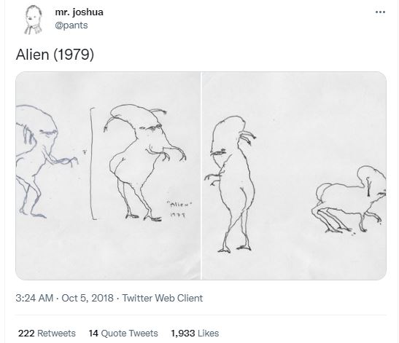Select the tweet text Alien (1979)
The height and width of the screenshot is (343, 399).
click(x=55, y=55)
